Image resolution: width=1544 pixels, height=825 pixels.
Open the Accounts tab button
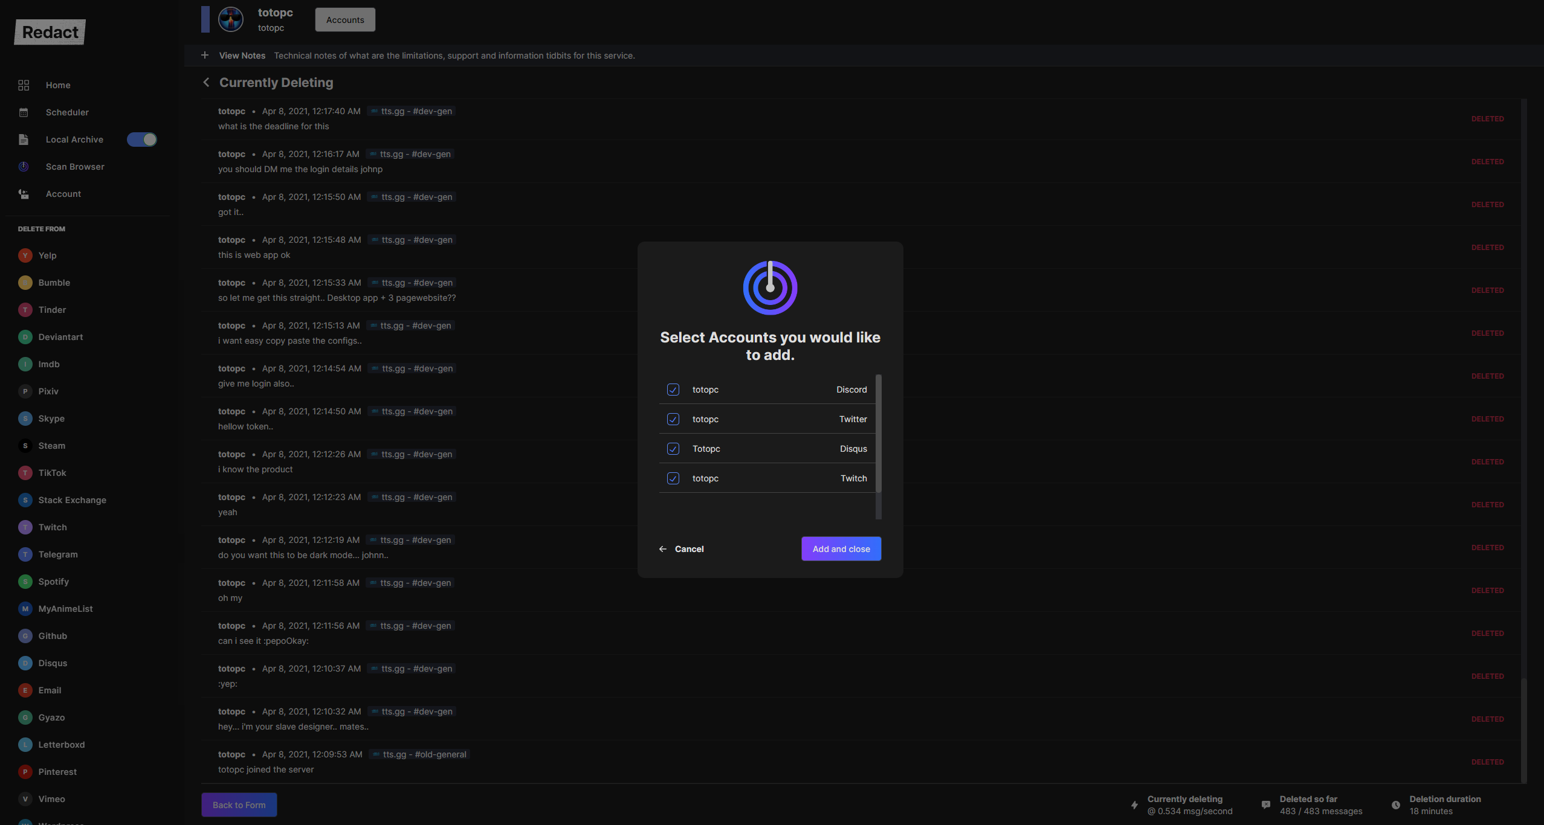click(345, 20)
